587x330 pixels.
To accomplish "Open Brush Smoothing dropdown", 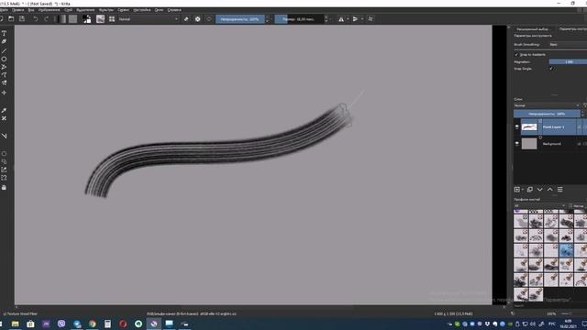I will coord(568,45).
